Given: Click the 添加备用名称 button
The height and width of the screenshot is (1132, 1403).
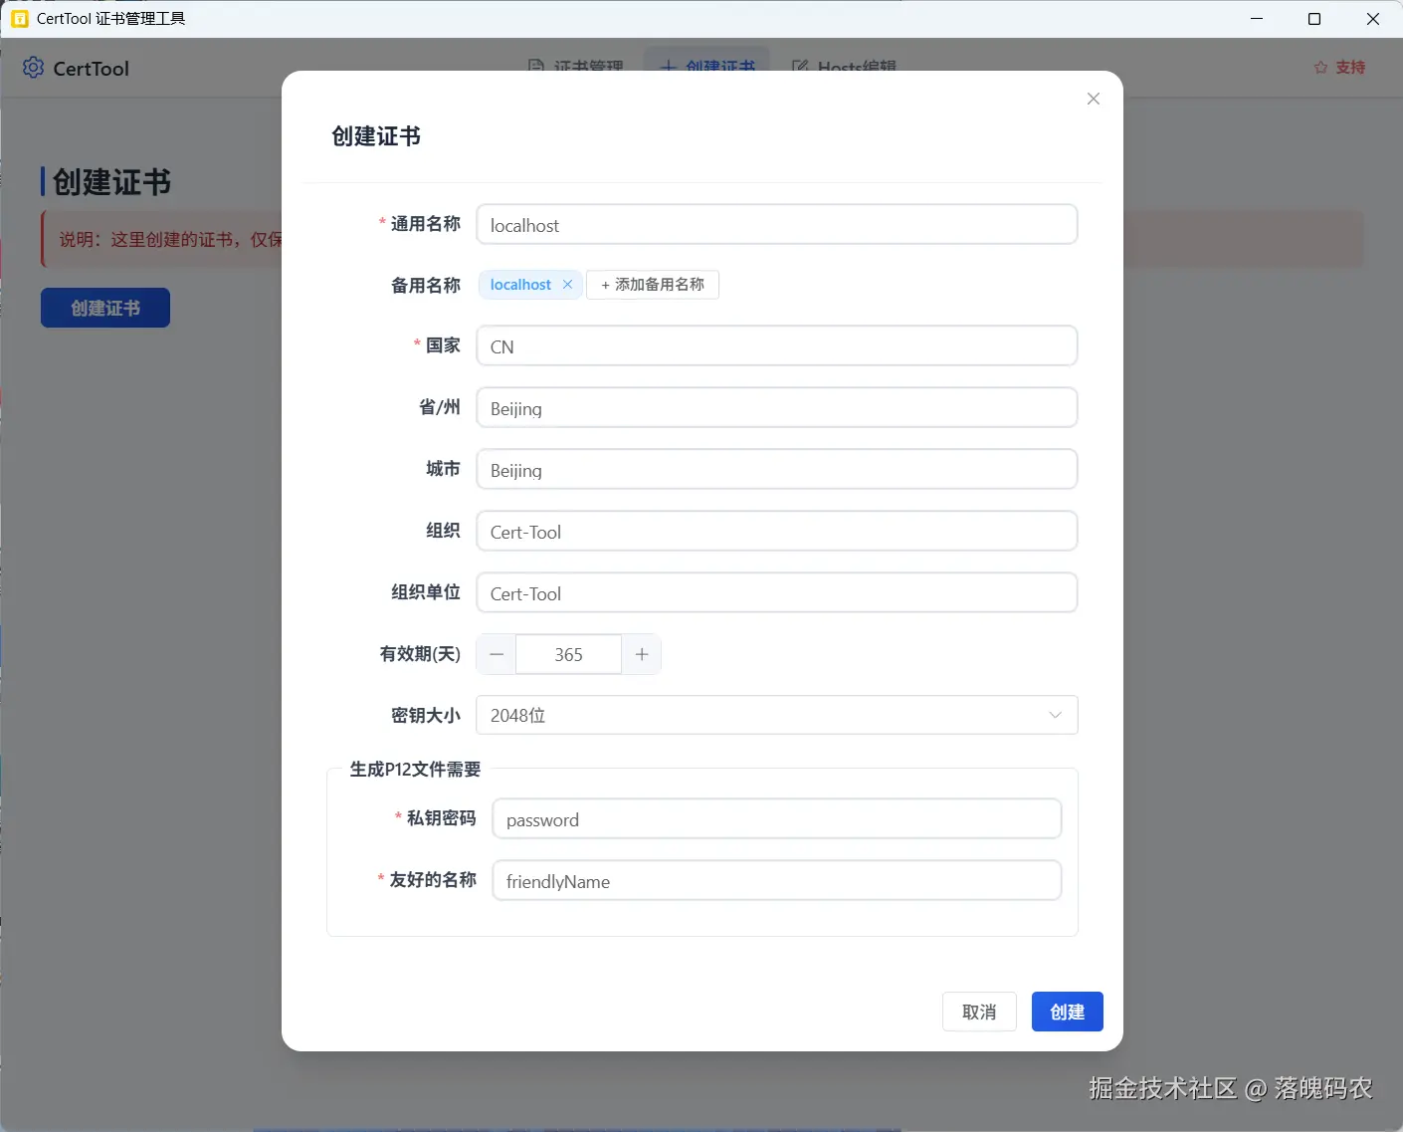Looking at the screenshot, I should [653, 285].
